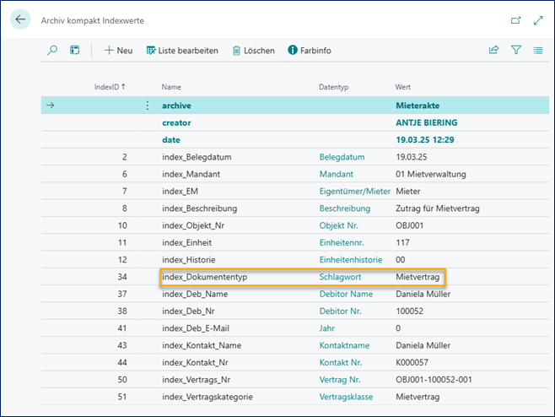The width and height of the screenshot is (555, 417).
Task: Click the share icon in toolbar
Action: (494, 51)
